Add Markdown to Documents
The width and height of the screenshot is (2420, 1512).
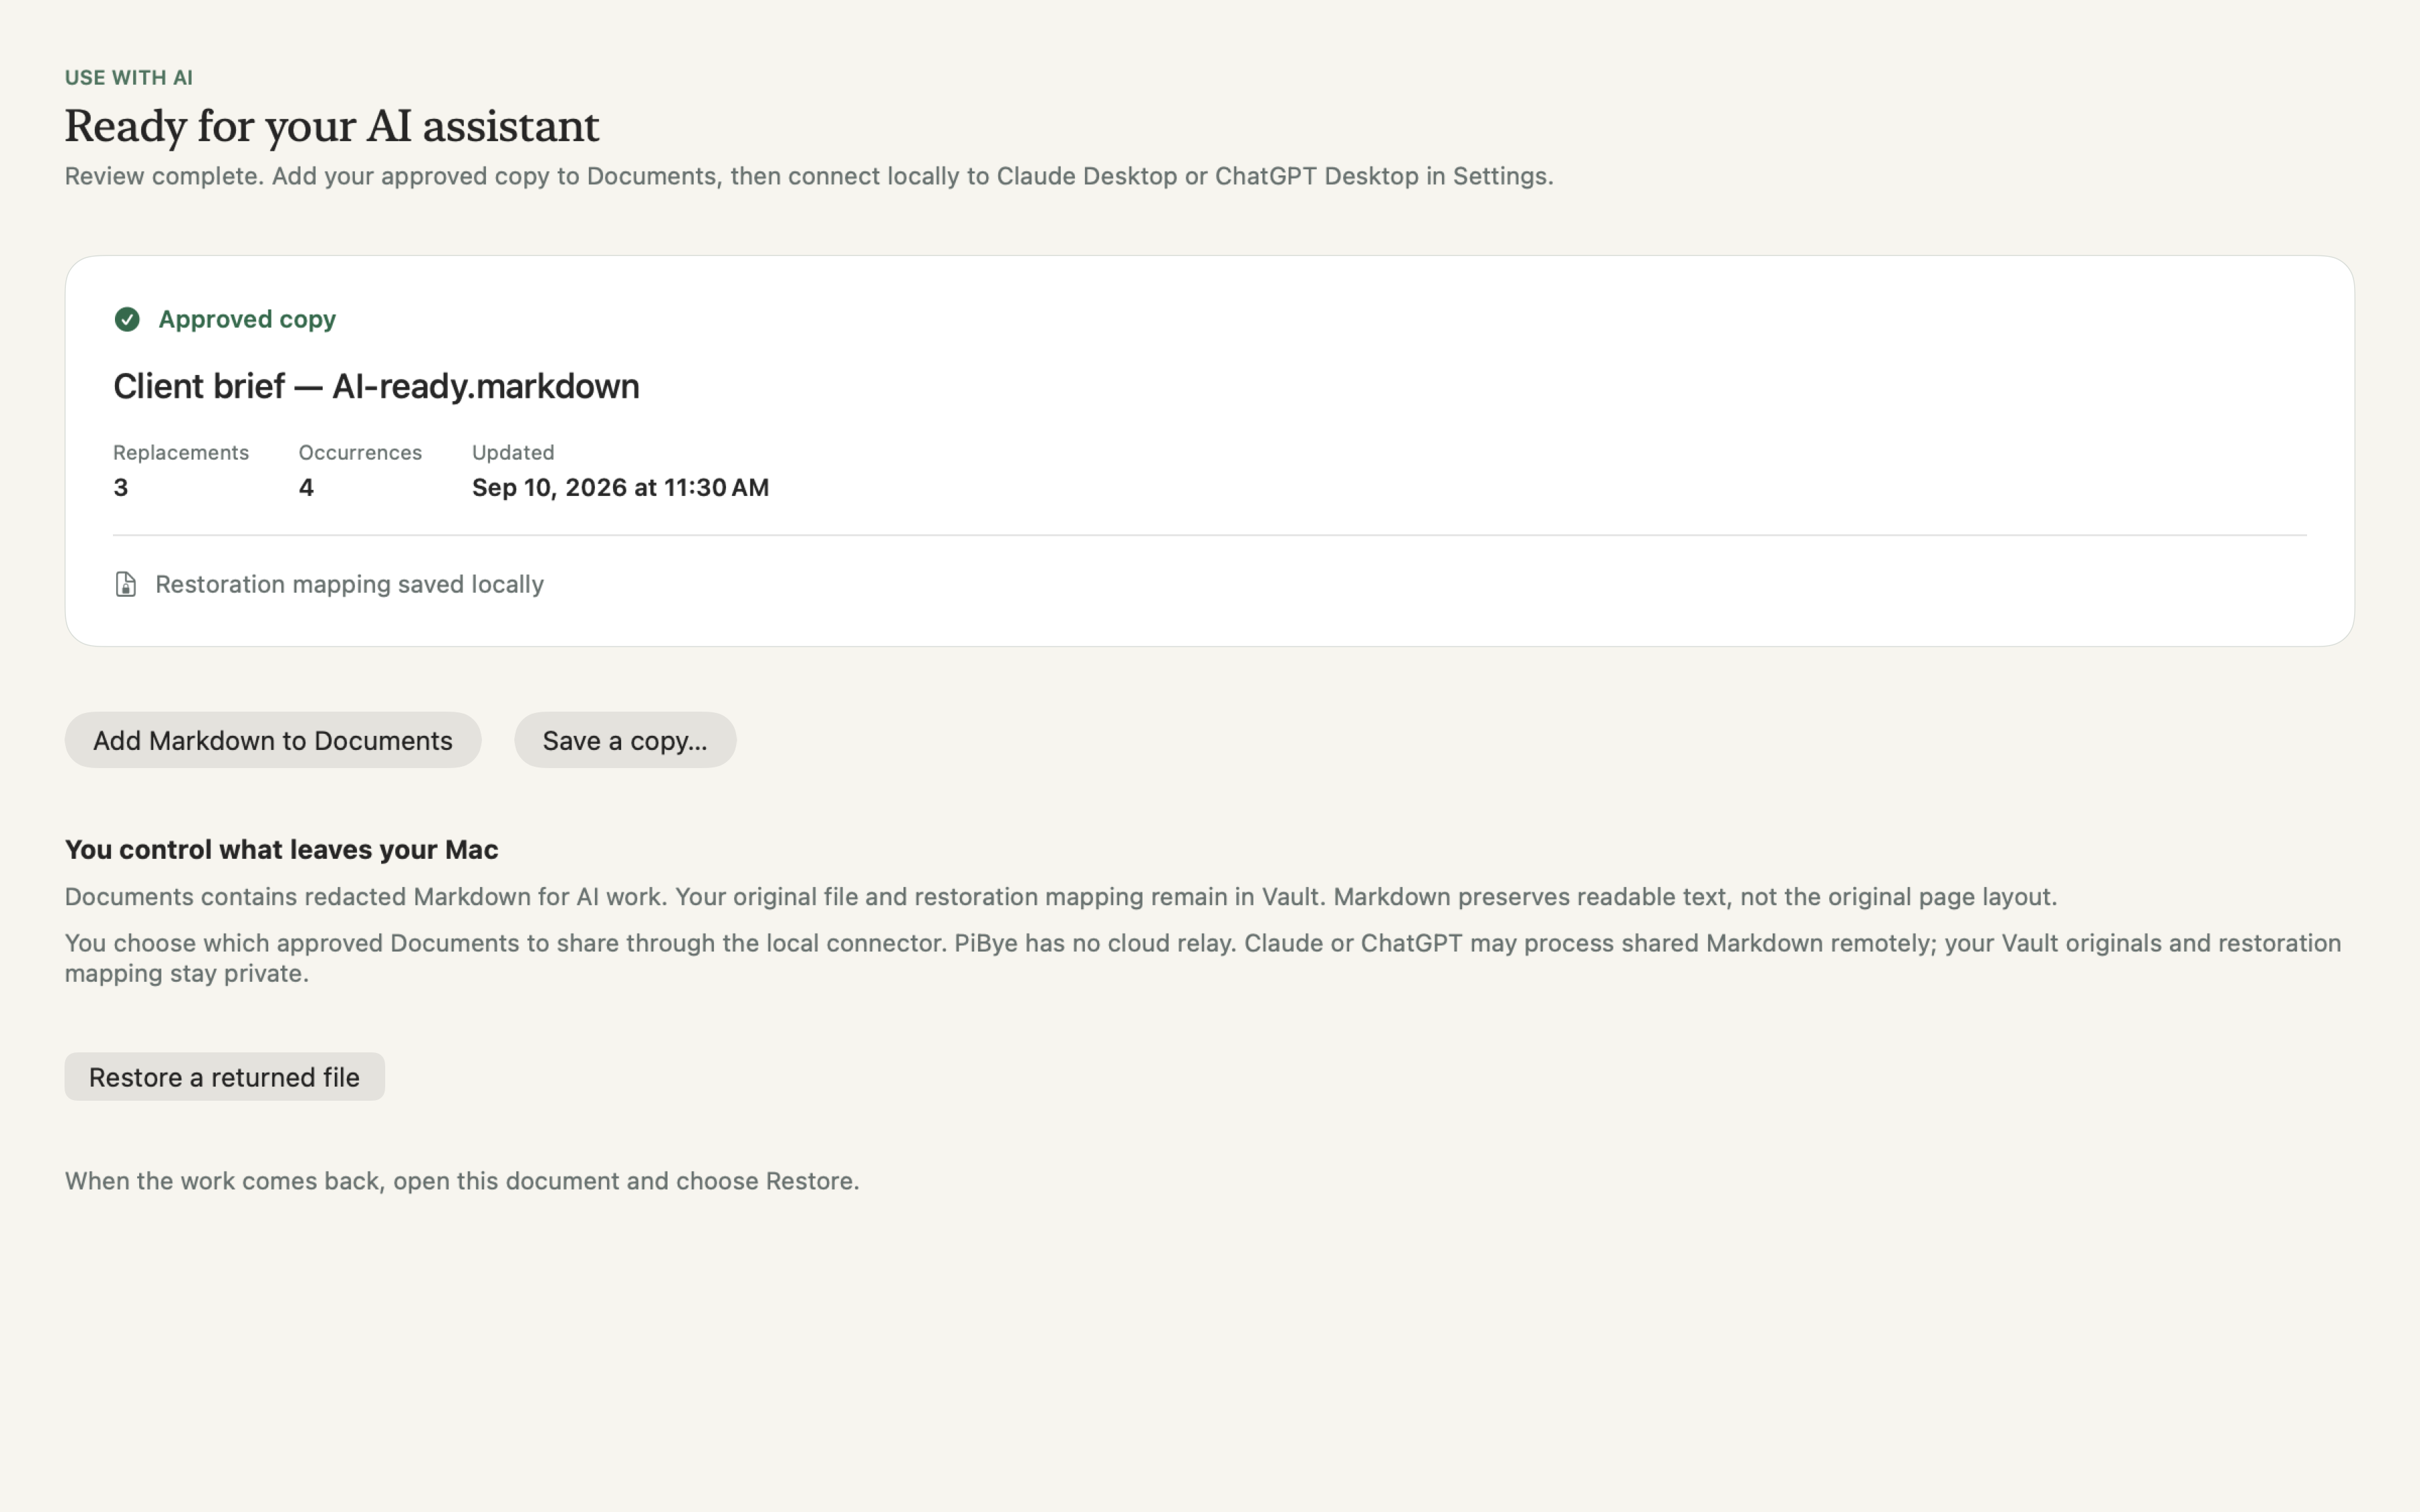click(273, 740)
